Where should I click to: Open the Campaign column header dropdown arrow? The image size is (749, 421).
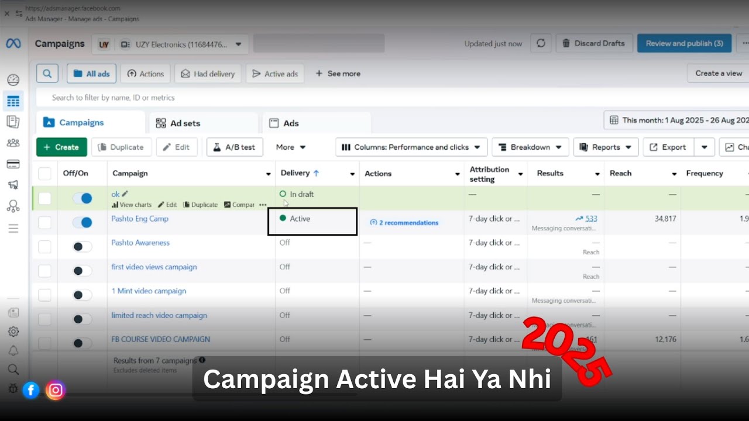(269, 174)
